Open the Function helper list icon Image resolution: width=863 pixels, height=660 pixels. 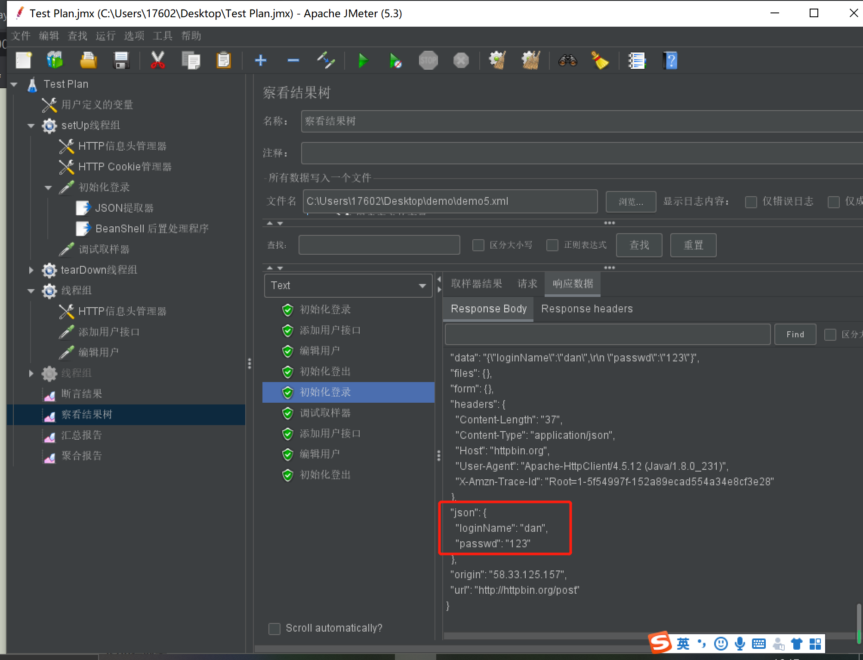coord(637,61)
